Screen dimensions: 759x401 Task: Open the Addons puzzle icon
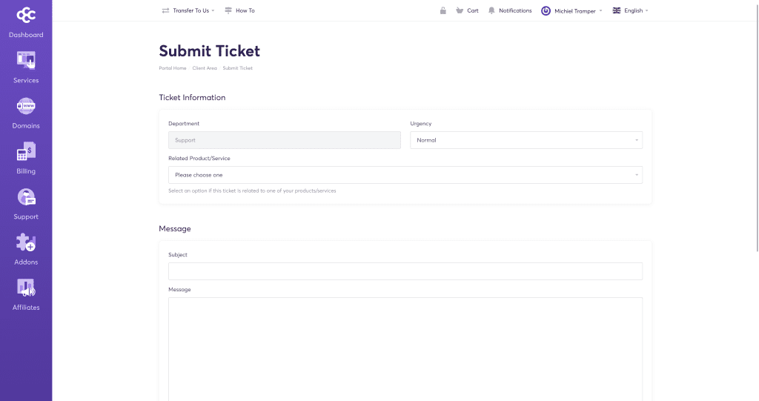coord(26,242)
